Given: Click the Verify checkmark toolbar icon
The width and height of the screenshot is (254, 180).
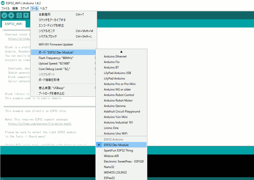Looking at the screenshot, I should (x=4, y=15).
